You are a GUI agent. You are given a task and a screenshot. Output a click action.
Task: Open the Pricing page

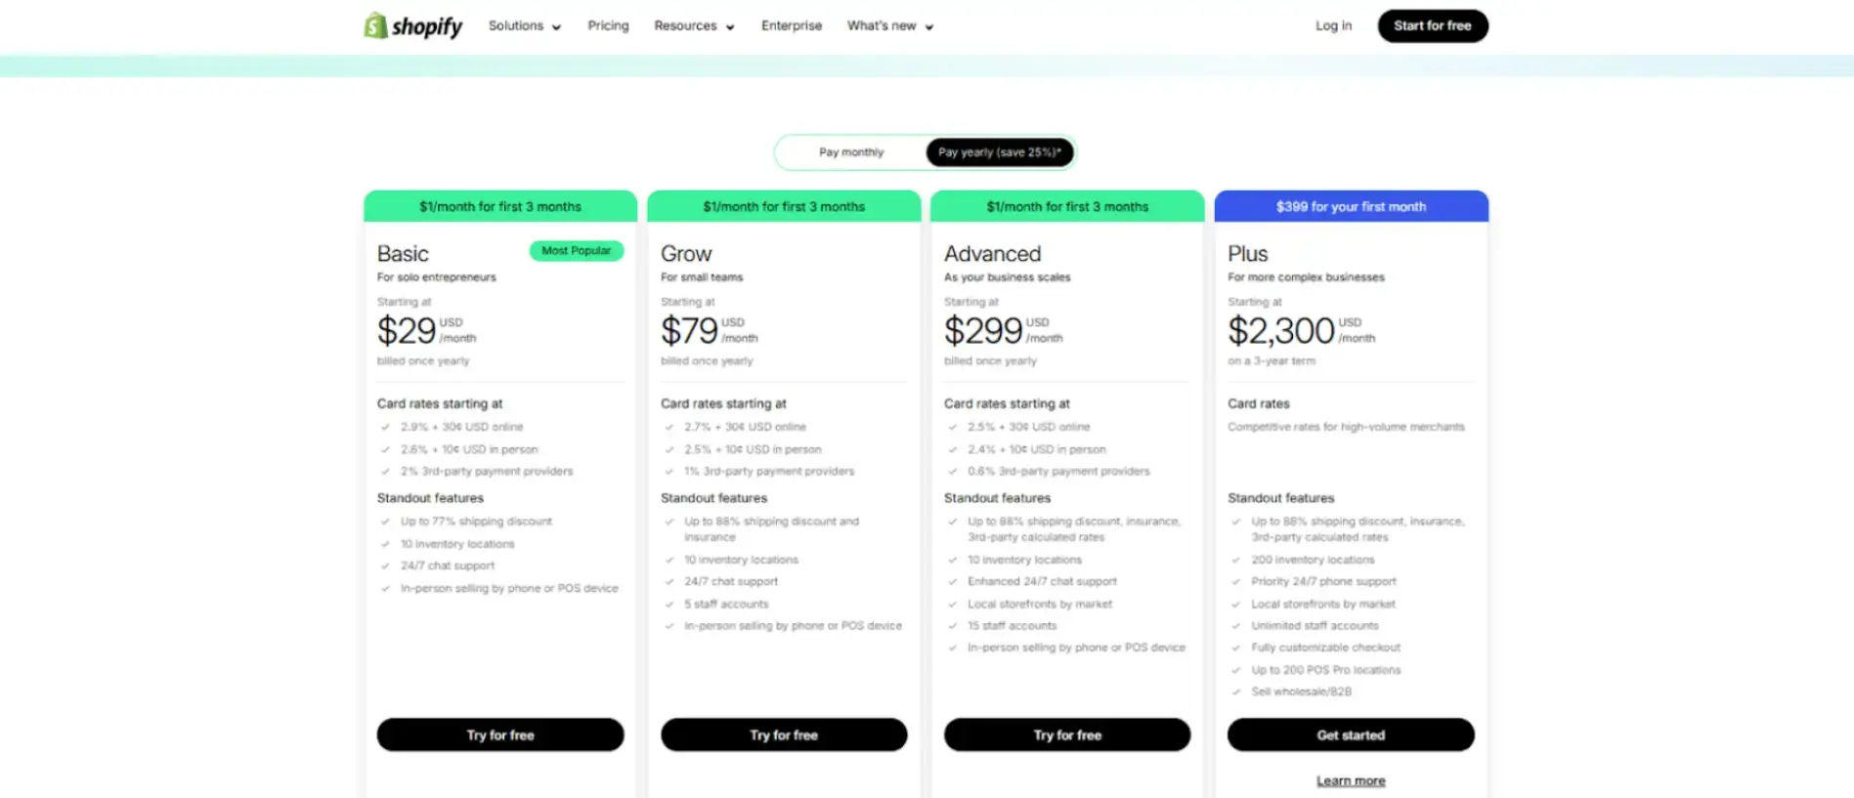tap(608, 25)
